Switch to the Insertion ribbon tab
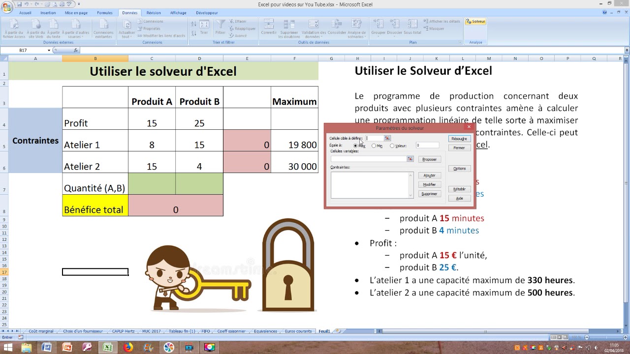 (x=48, y=13)
